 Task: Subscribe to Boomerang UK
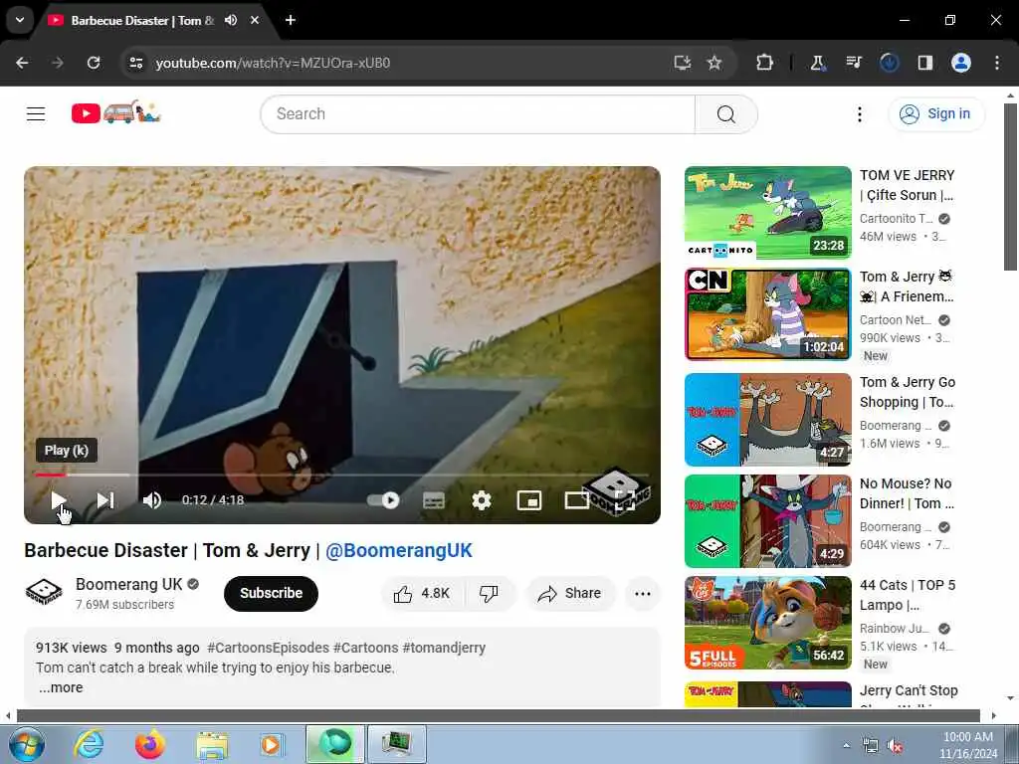(x=271, y=593)
